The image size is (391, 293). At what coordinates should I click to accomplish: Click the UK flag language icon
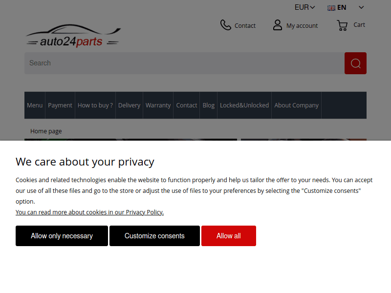[x=331, y=8]
